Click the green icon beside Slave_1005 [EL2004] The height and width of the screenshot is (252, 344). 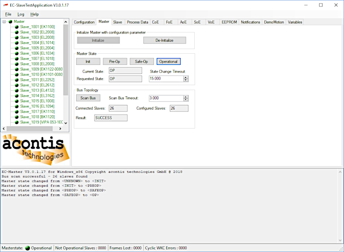(16, 48)
